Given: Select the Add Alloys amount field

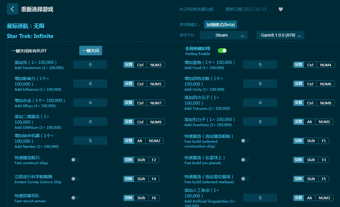Looking at the screenshot, I should 90,103.
